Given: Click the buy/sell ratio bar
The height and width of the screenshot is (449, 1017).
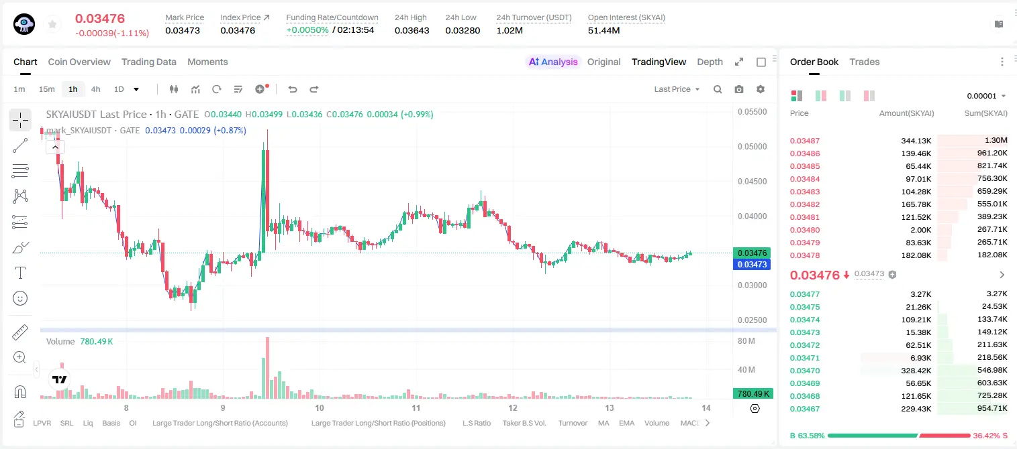Looking at the screenshot, I should [898, 436].
